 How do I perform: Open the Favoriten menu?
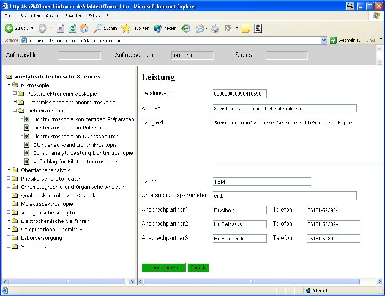(74, 16)
